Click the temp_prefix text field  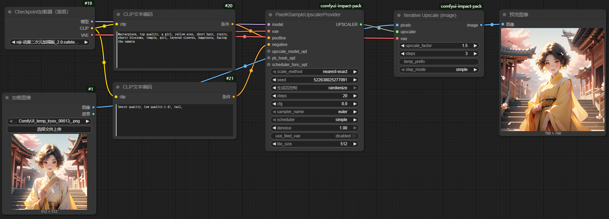[x=439, y=62]
